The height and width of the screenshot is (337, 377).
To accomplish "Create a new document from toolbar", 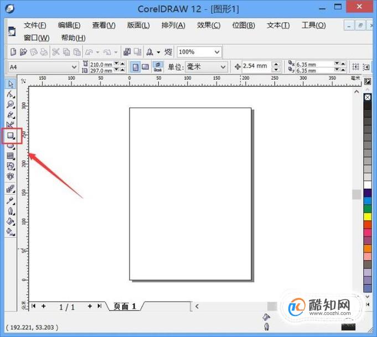I will tap(13, 52).
